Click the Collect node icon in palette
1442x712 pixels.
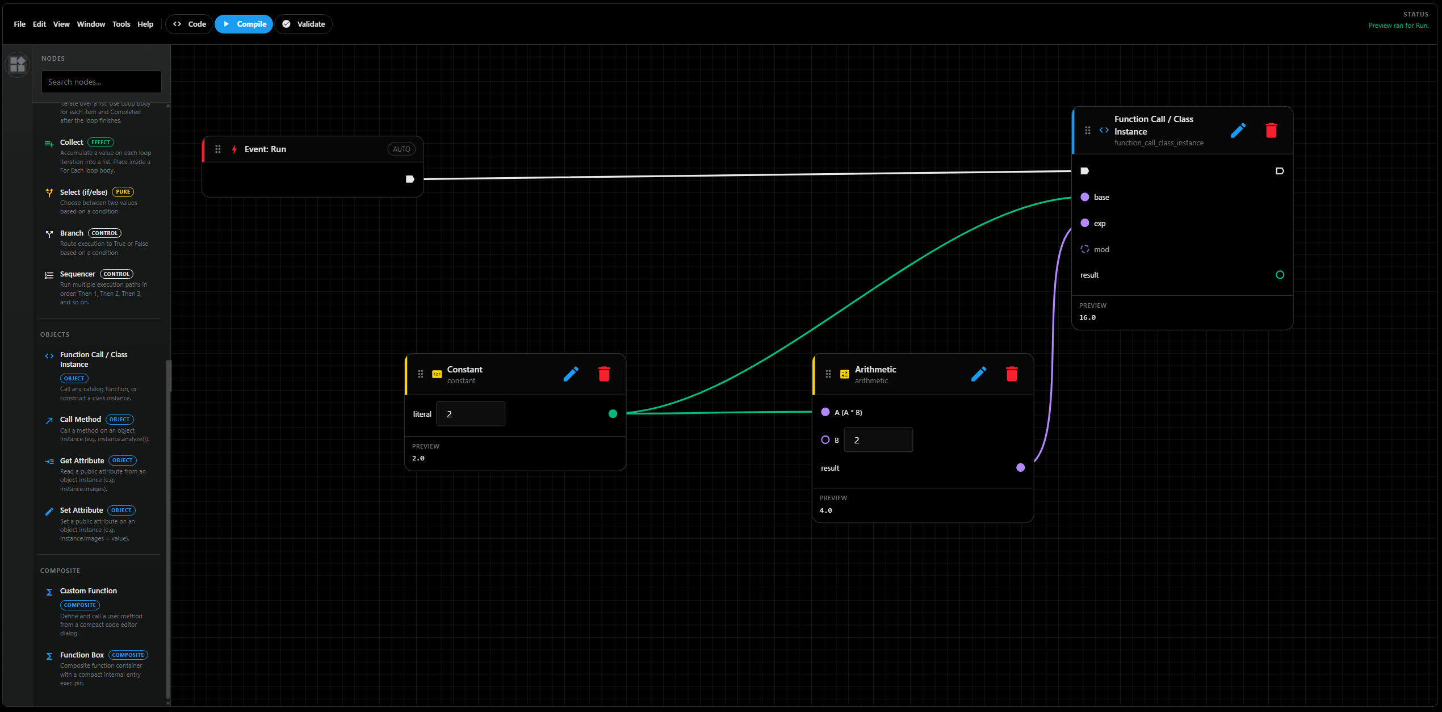tap(49, 144)
